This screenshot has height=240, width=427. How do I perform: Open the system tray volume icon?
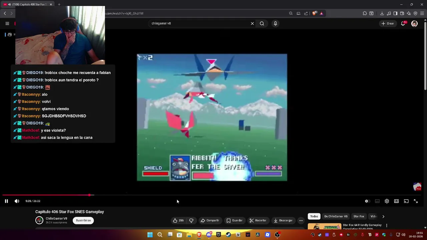[404, 235]
